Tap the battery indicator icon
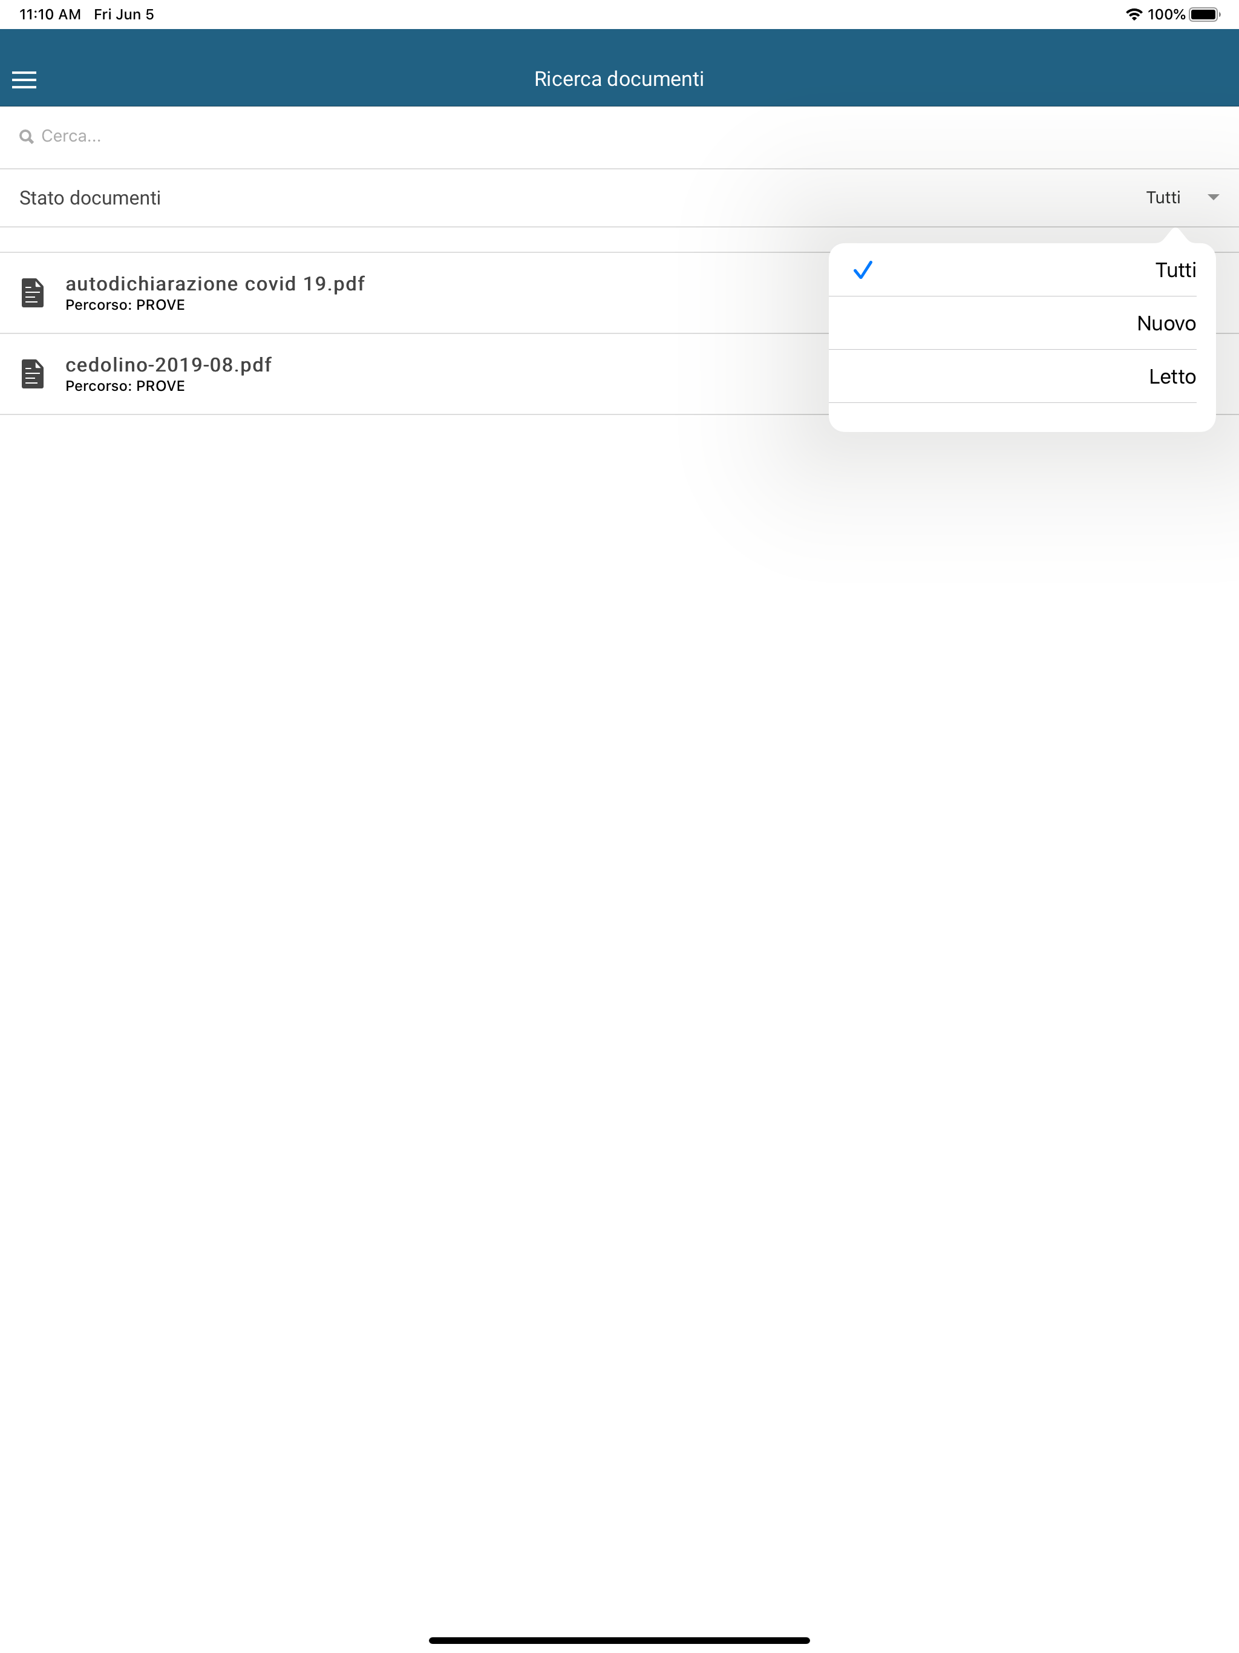 coord(1205,14)
